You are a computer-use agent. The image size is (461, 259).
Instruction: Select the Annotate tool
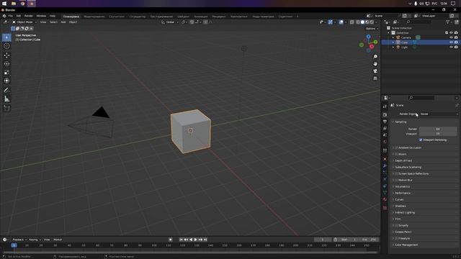[x=6, y=90]
